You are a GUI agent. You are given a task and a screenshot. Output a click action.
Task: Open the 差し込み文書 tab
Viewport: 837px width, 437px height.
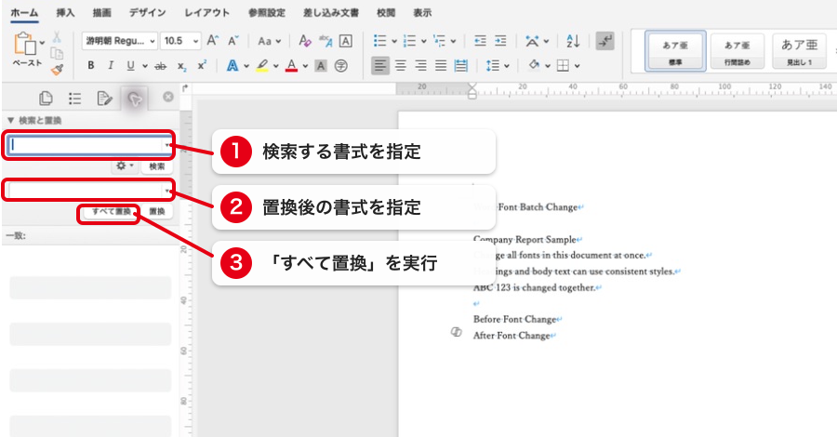331,12
